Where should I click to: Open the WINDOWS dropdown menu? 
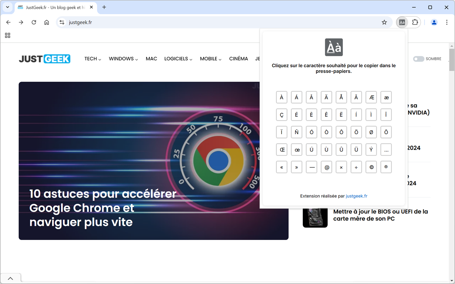click(122, 59)
